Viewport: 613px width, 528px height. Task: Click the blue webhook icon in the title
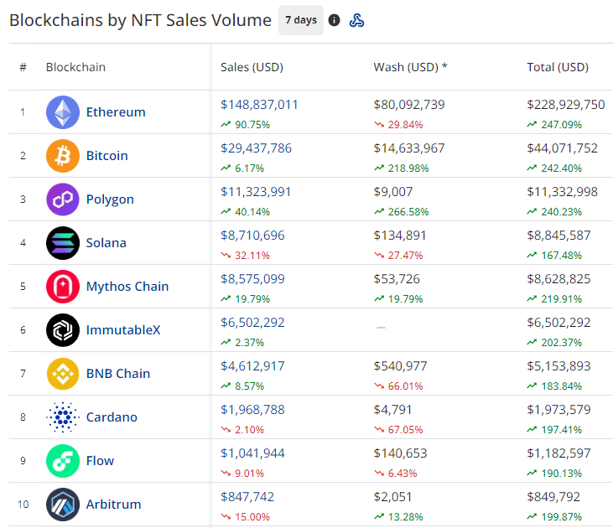[356, 20]
